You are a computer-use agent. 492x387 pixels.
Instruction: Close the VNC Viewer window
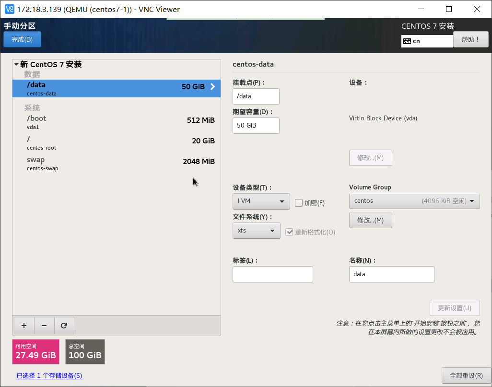(x=477, y=9)
